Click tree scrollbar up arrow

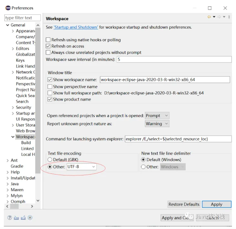click(38, 25)
